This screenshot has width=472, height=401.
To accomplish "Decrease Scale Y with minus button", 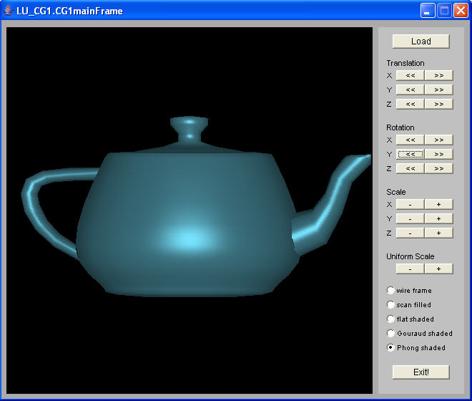I will tap(410, 218).
